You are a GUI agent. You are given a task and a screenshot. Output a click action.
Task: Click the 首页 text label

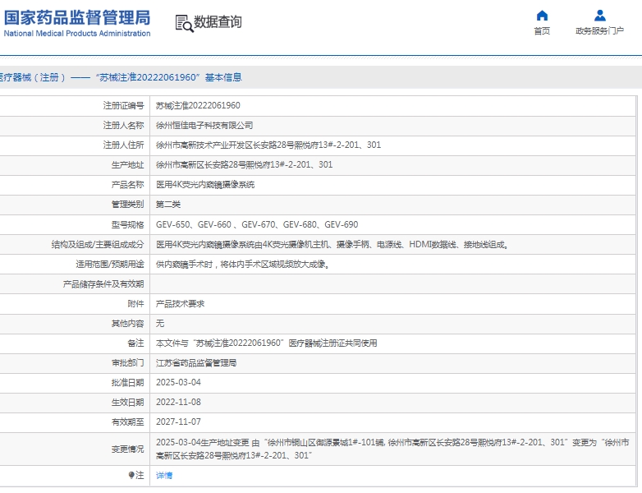(x=542, y=30)
